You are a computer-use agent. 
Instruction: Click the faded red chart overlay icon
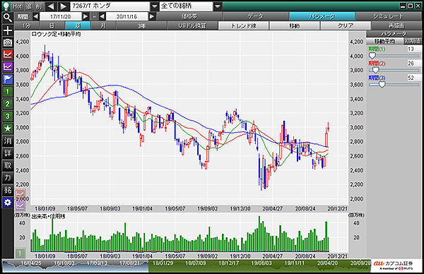tap(20, 194)
